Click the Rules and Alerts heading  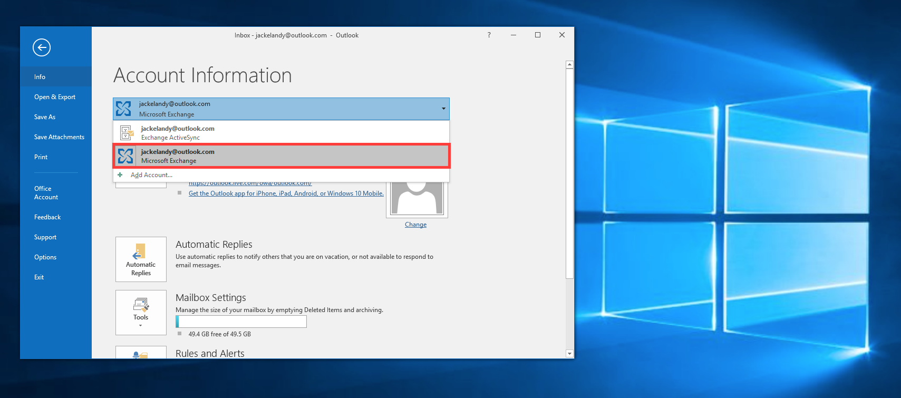coord(210,354)
